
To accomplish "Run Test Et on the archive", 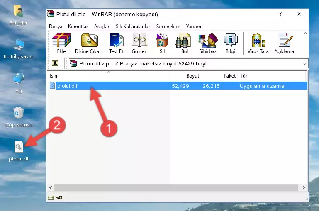I will (116, 43).
